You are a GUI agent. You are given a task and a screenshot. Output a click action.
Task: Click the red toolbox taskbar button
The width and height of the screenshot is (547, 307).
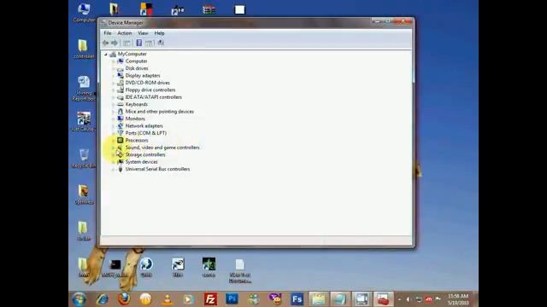pyautogui.click(x=383, y=299)
